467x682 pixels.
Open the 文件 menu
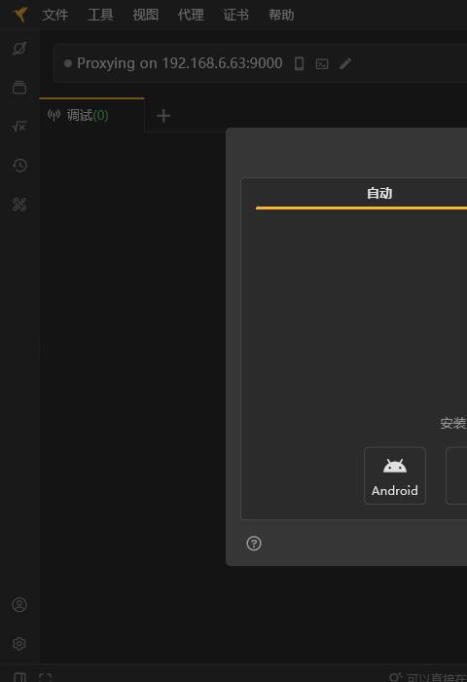(55, 15)
